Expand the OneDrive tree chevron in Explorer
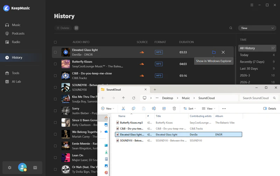The image size is (280, 176). [101, 131]
